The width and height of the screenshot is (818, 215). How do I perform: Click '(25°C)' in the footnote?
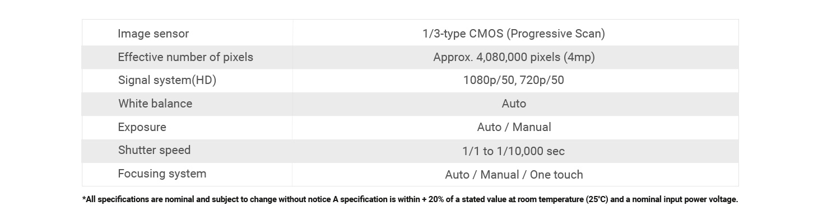click(597, 199)
